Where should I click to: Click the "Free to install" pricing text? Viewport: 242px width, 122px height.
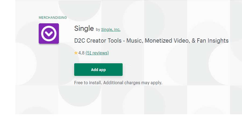point(88,83)
